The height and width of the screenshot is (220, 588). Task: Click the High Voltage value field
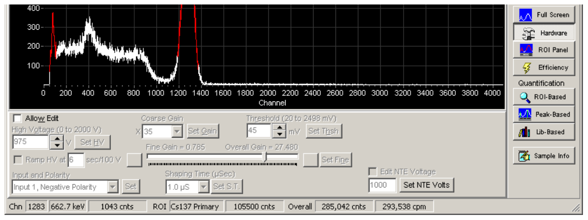point(30,142)
